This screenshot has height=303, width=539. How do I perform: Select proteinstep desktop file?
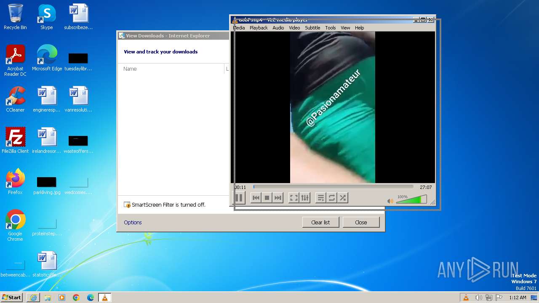(46, 226)
